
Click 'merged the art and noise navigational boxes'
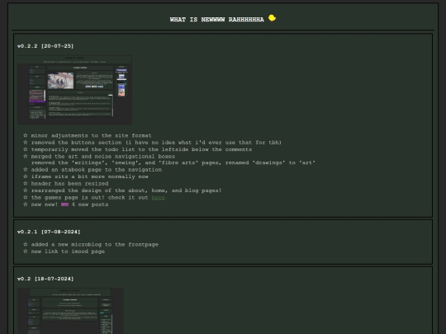click(103, 156)
